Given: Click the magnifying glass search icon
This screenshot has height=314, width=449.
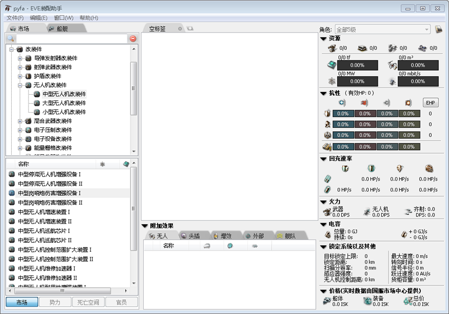Looking at the screenshot, I should pos(11,39).
